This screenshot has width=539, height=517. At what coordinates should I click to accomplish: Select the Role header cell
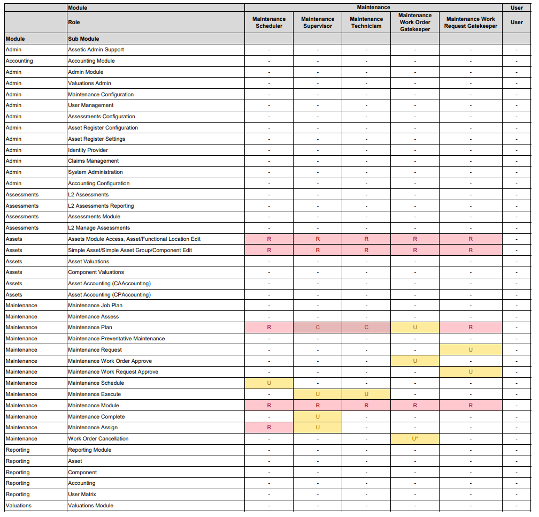click(156, 22)
